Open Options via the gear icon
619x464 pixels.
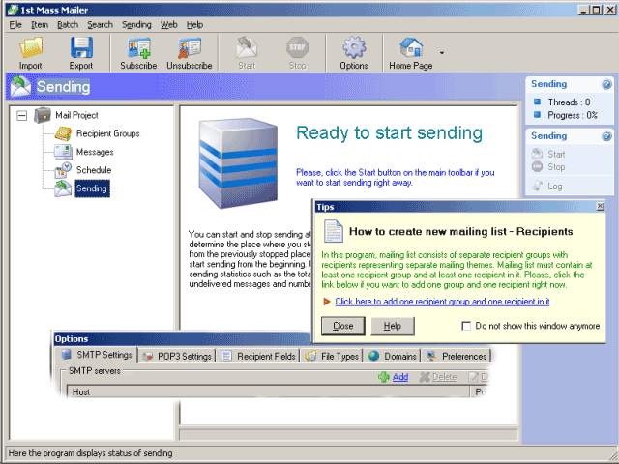[354, 52]
